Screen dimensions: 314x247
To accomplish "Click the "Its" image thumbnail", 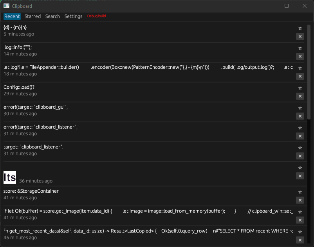I will point(9,177).
